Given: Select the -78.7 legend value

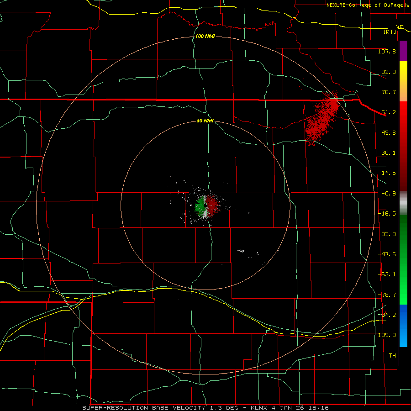Looking at the screenshot, I should pos(387,295).
